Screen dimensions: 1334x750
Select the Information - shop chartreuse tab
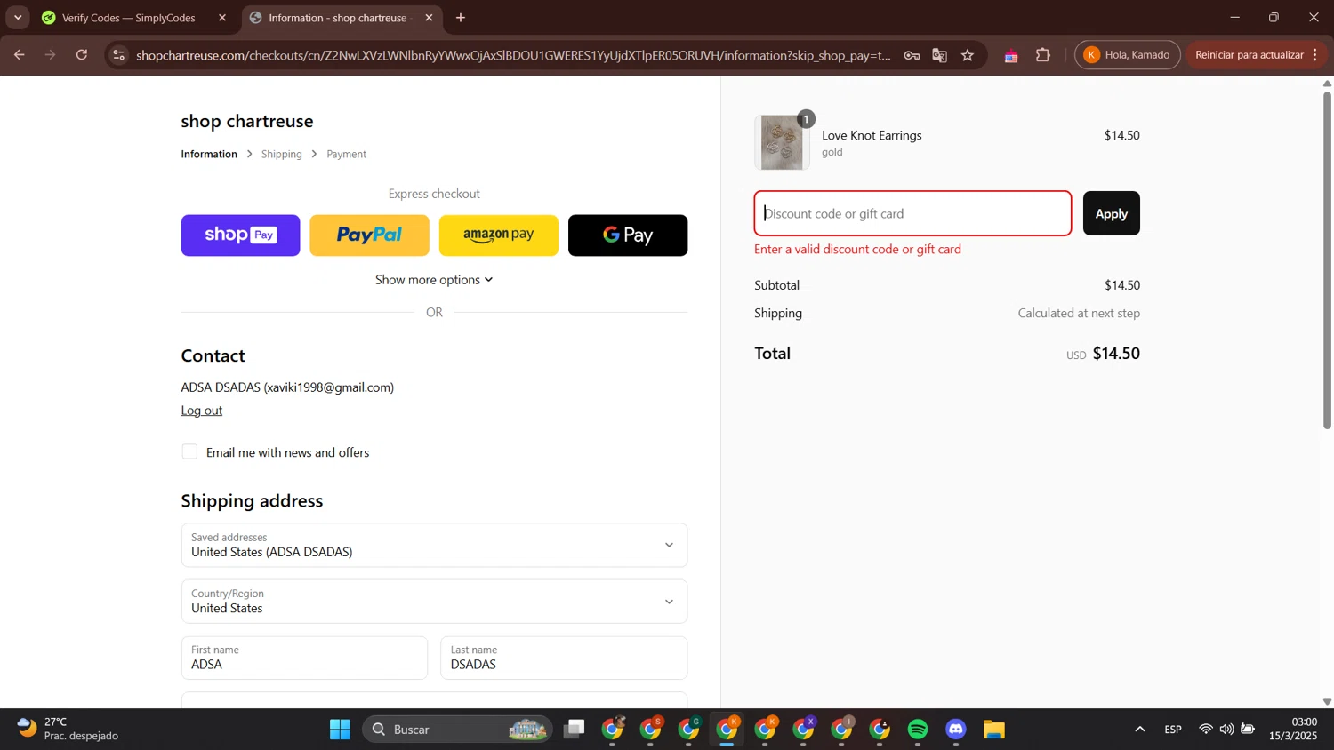point(338,18)
